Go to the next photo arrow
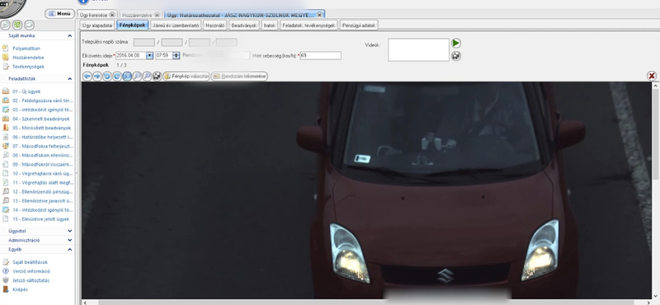Viewport: 660px width, 305px height. click(97, 76)
